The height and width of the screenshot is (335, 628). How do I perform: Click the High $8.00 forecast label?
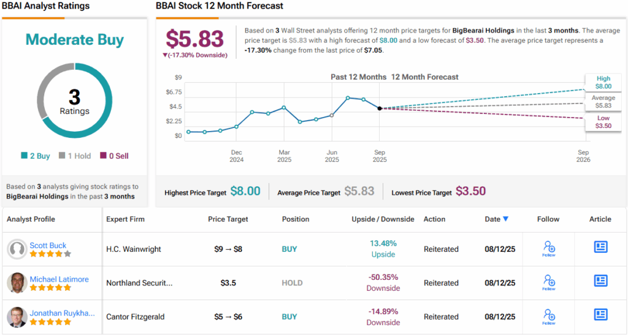tap(603, 83)
